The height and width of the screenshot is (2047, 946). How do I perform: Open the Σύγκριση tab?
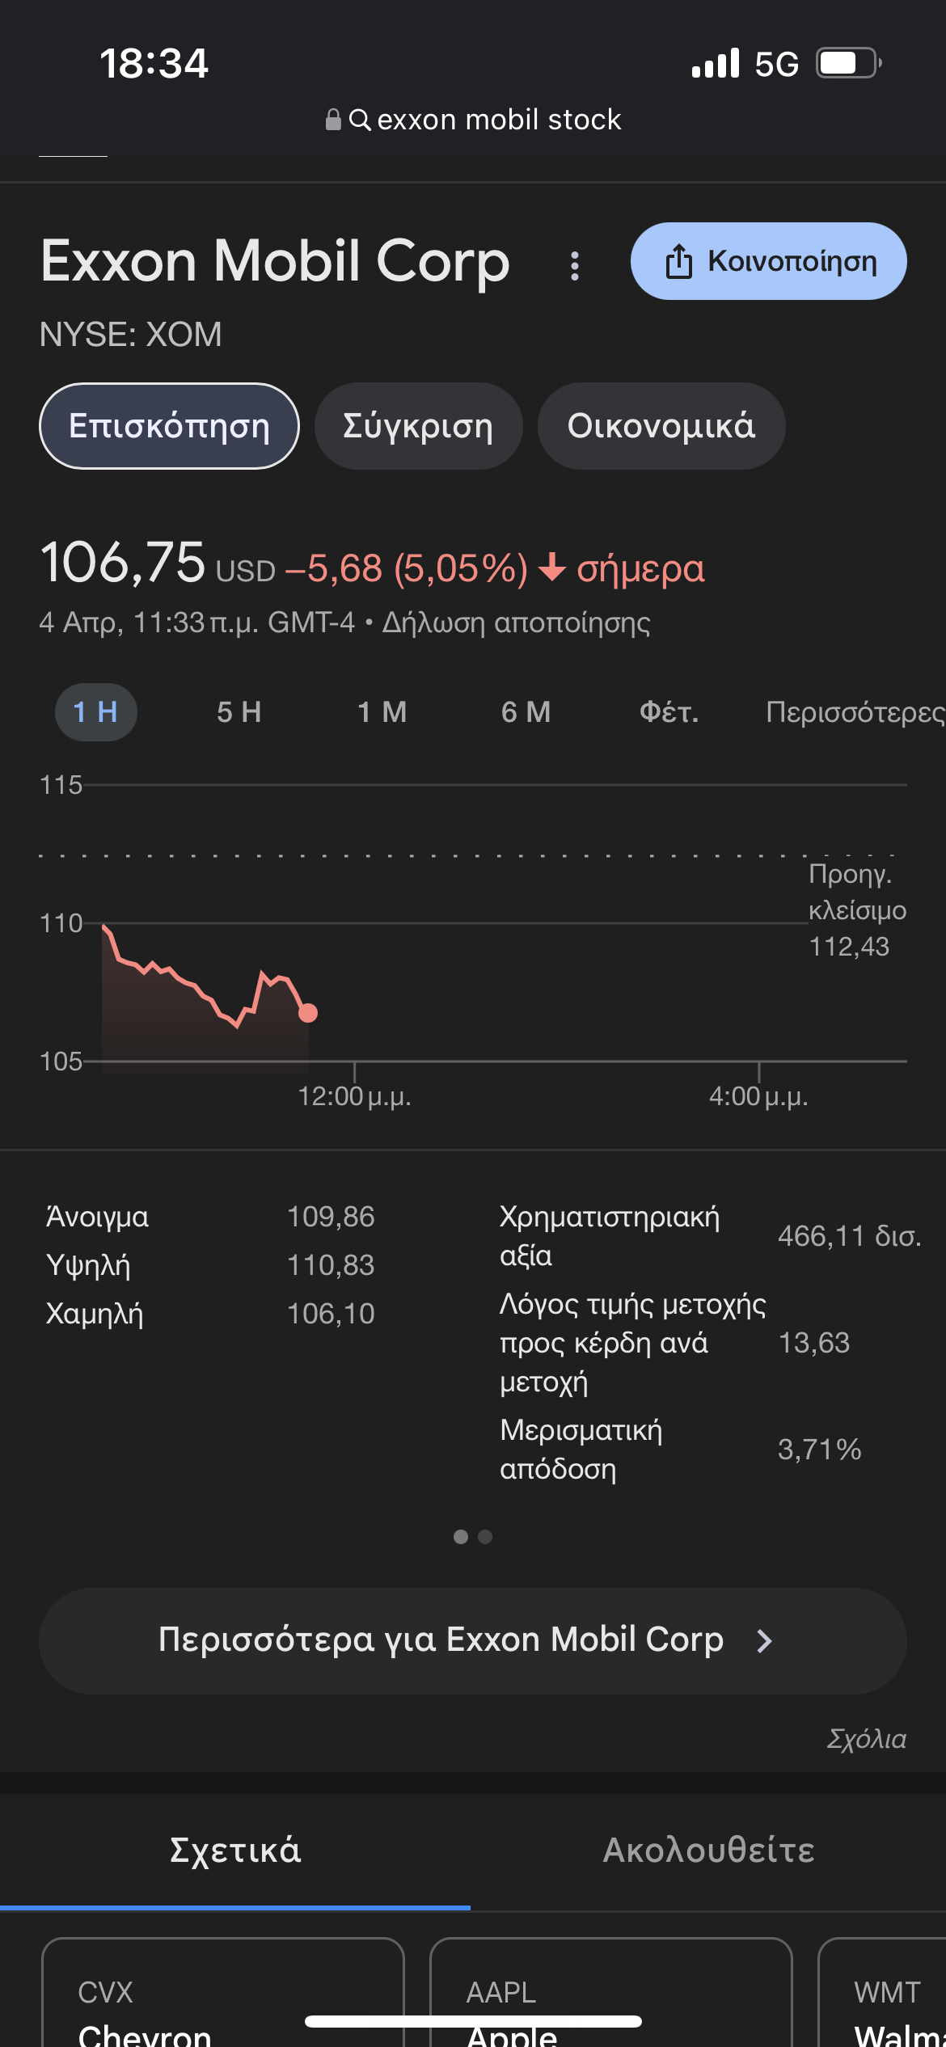[x=418, y=426]
